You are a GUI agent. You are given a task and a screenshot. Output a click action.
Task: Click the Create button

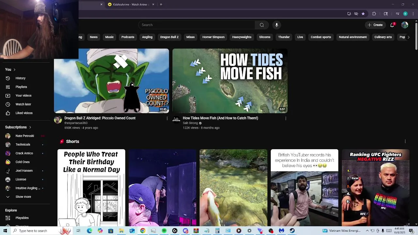[375, 25]
